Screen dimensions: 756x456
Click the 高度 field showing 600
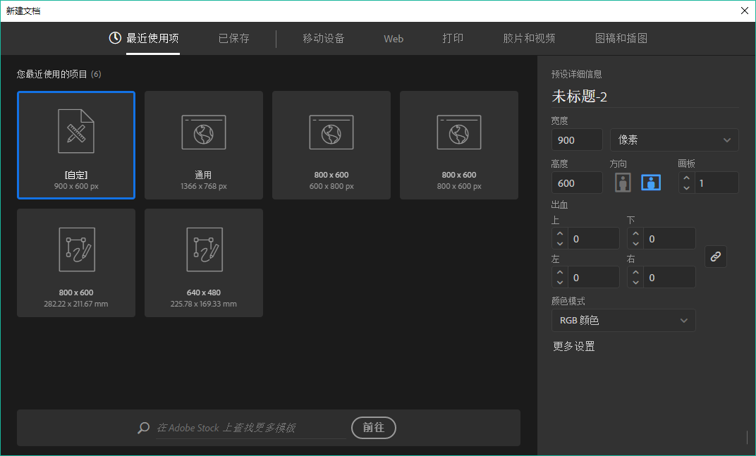coord(577,183)
